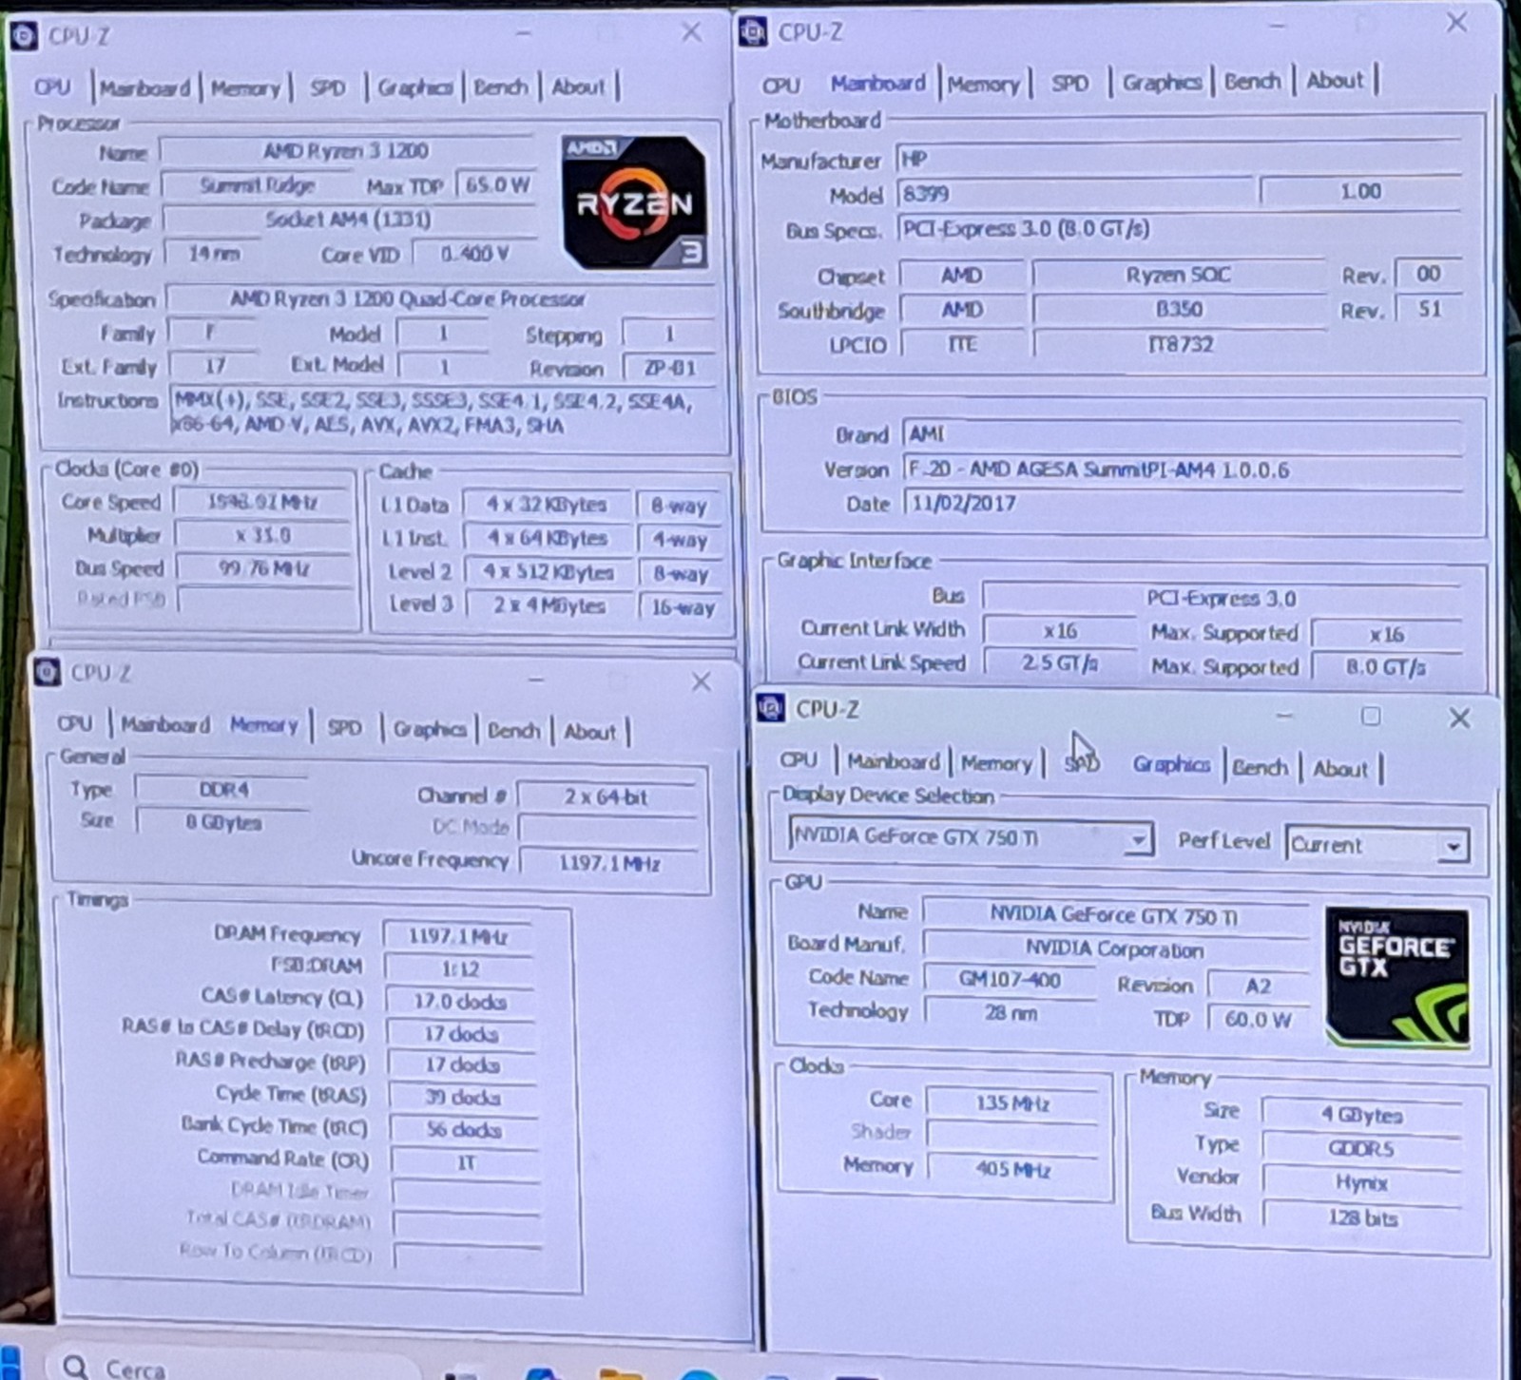Click the Southbridge model value "B350"
1521x1380 pixels.
[x=1179, y=309]
